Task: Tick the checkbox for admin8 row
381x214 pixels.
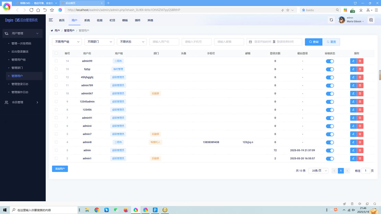Action: click(x=56, y=142)
